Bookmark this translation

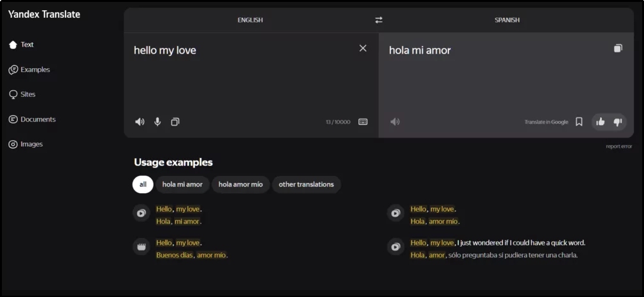pyautogui.click(x=579, y=122)
